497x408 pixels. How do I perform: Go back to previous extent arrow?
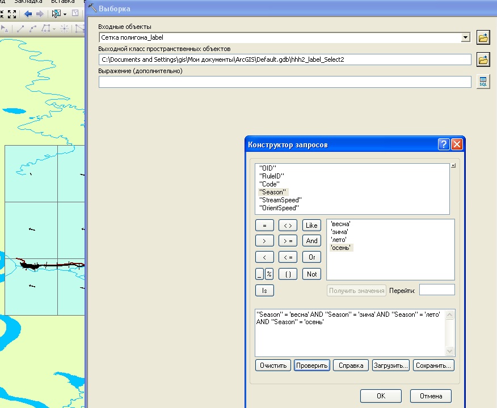(x=28, y=14)
